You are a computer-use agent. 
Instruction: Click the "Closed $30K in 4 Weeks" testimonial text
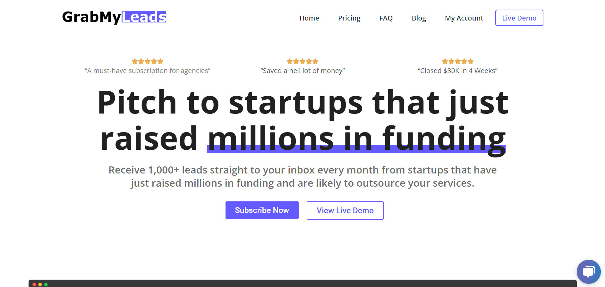tap(457, 71)
